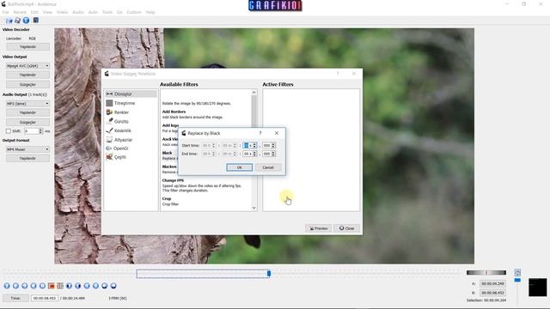
Task: Open the video information toolbar icon
Action: [x=27, y=21]
